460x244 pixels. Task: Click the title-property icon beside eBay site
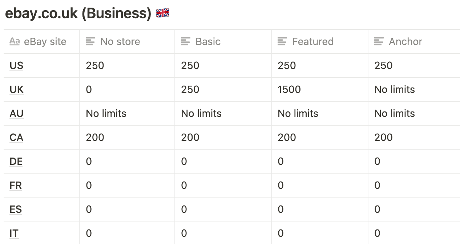15,41
